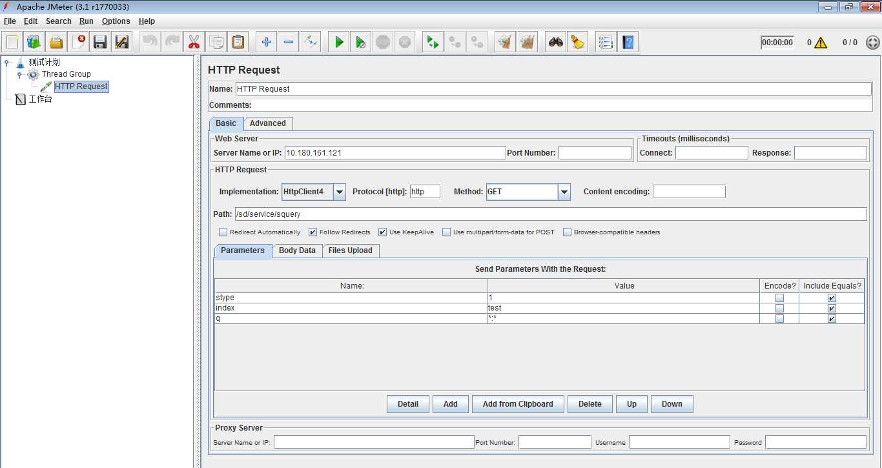Click the Detail button

(x=408, y=404)
